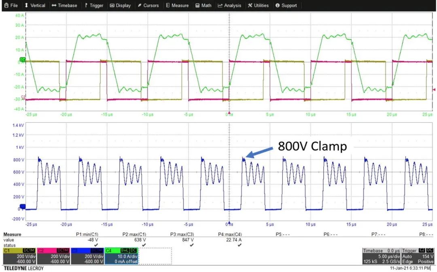This screenshot has width=437, height=272.
Task: Open the C1 channel descriptor box
Action: (19, 256)
